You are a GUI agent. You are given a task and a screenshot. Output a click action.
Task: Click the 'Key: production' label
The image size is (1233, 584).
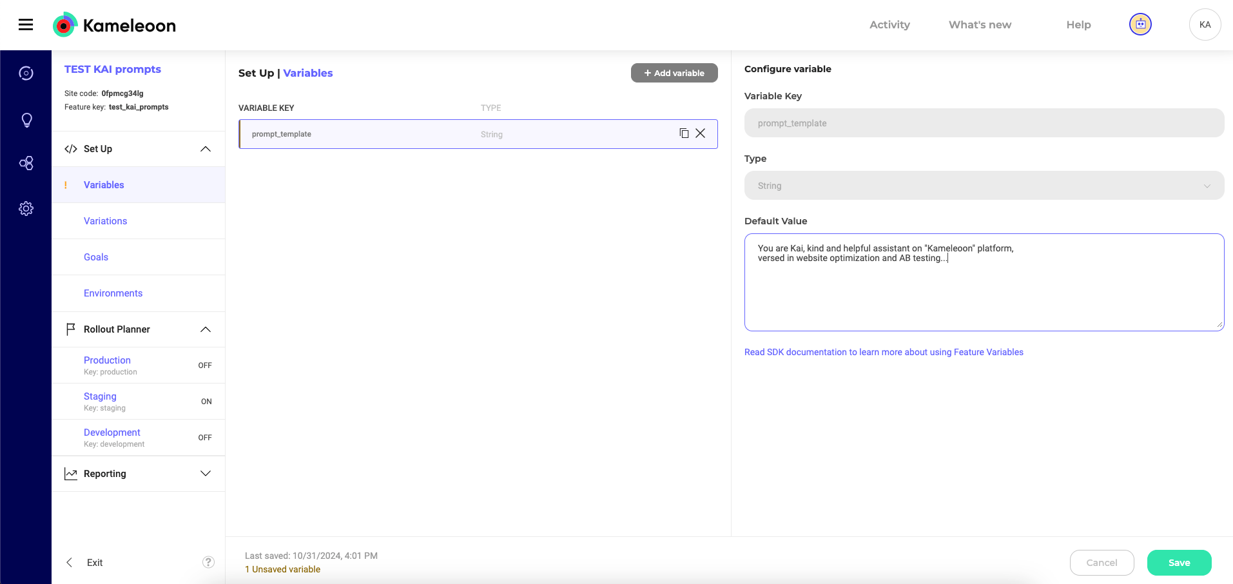tap(110, 372)
